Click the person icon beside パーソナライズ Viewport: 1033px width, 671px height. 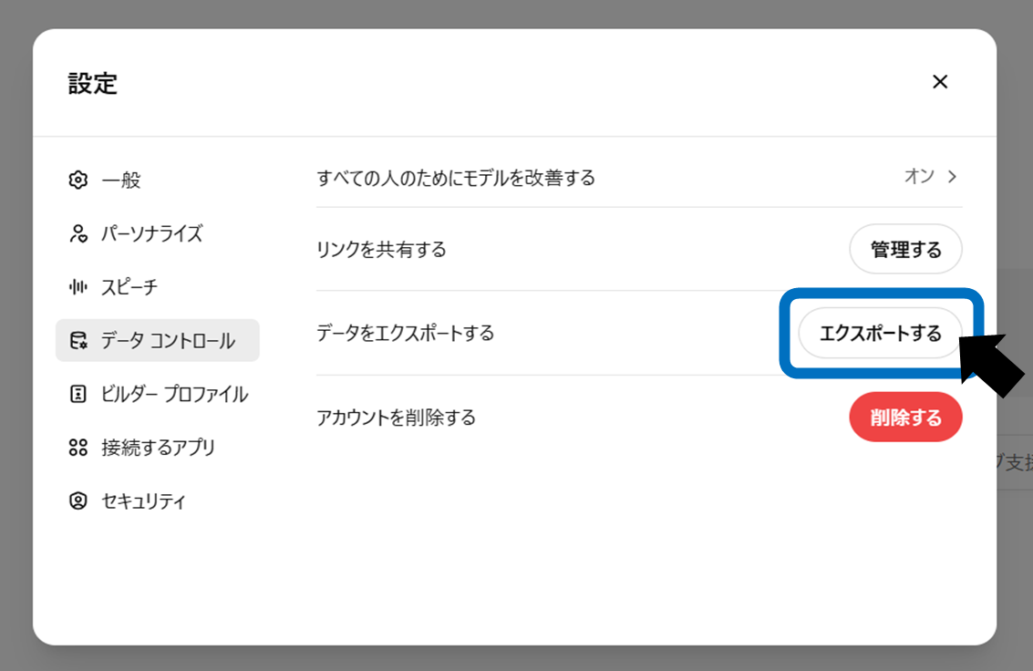[x=78, y=233]
